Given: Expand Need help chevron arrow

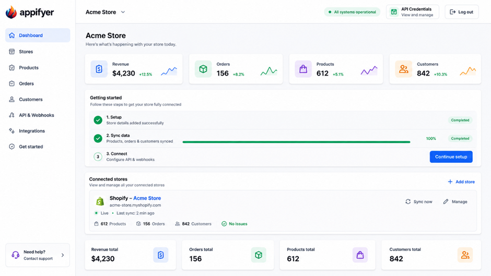Looking at the screenshot, I should pos(63,255).
